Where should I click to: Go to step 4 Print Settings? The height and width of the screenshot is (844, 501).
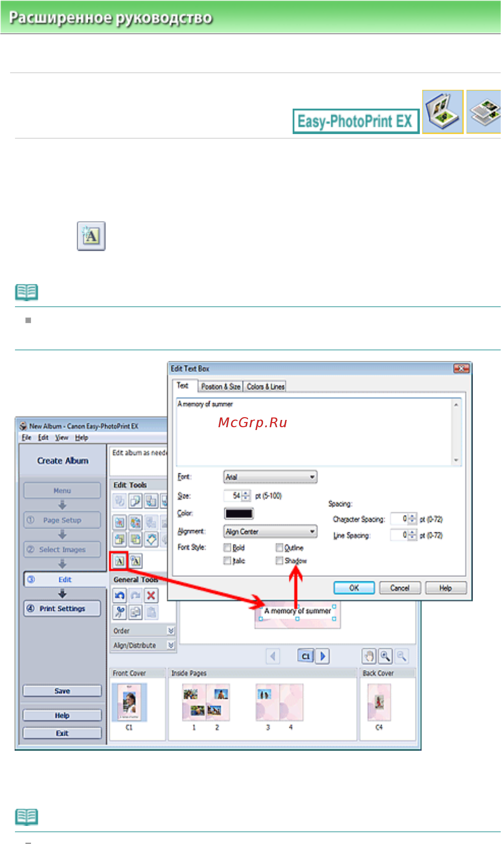62,609
